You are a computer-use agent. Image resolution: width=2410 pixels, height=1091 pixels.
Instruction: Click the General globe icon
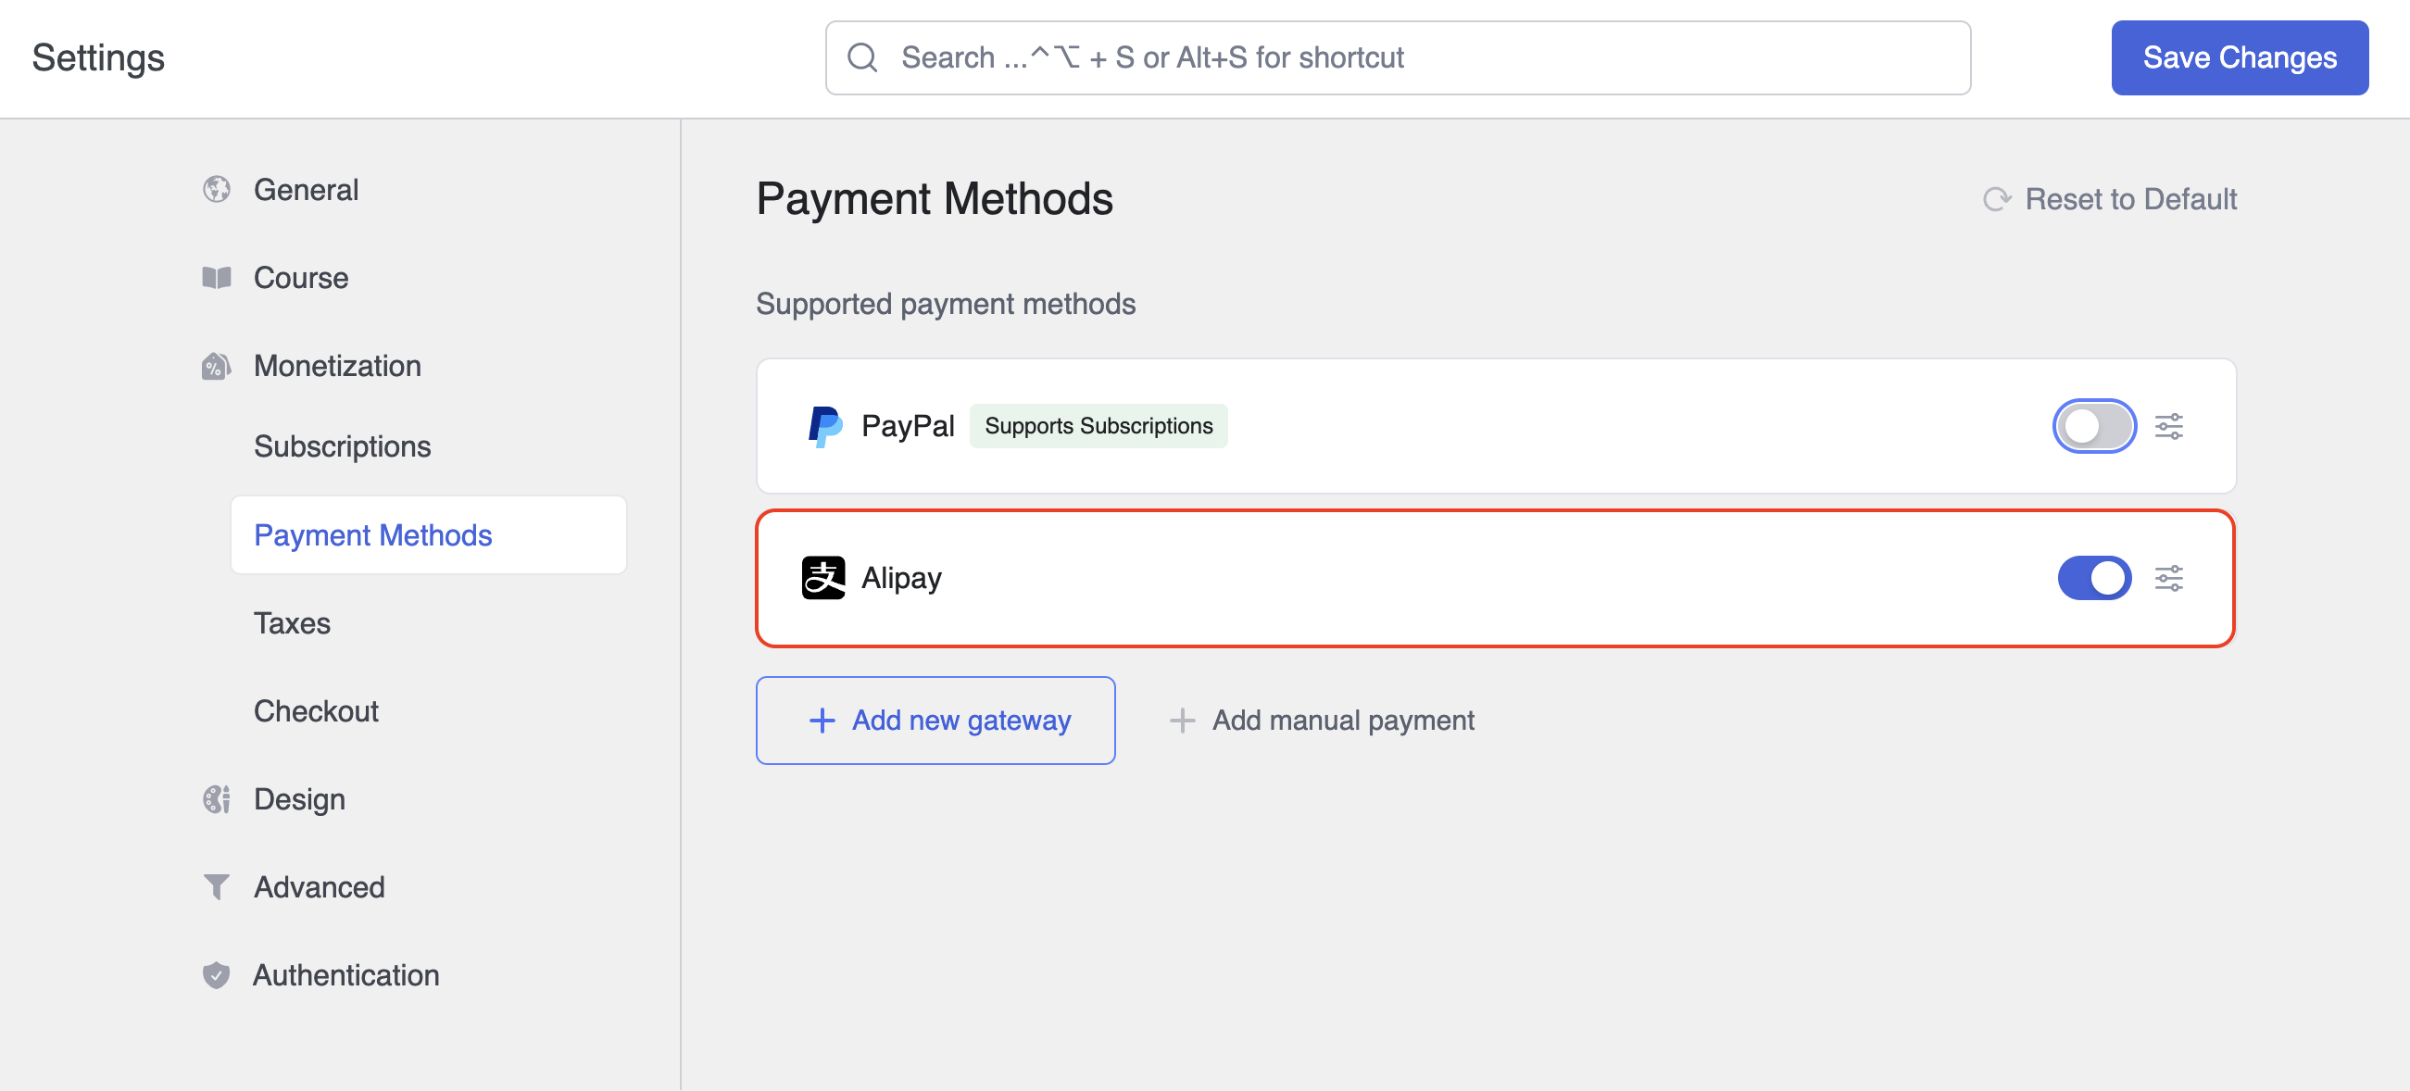[x=215, y=189]
